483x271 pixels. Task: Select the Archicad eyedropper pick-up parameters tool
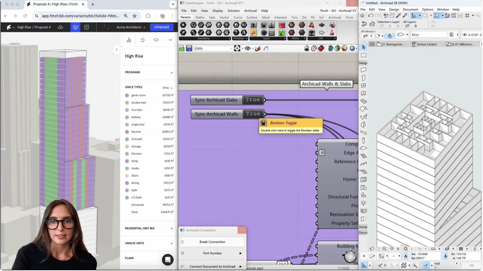click(x=399, y=15)
